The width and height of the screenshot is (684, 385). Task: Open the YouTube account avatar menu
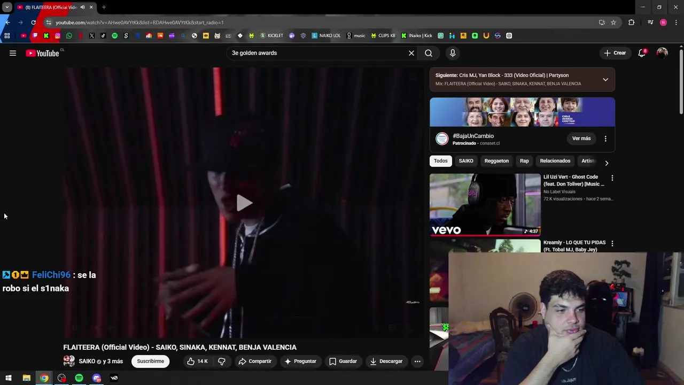(662, 53)
